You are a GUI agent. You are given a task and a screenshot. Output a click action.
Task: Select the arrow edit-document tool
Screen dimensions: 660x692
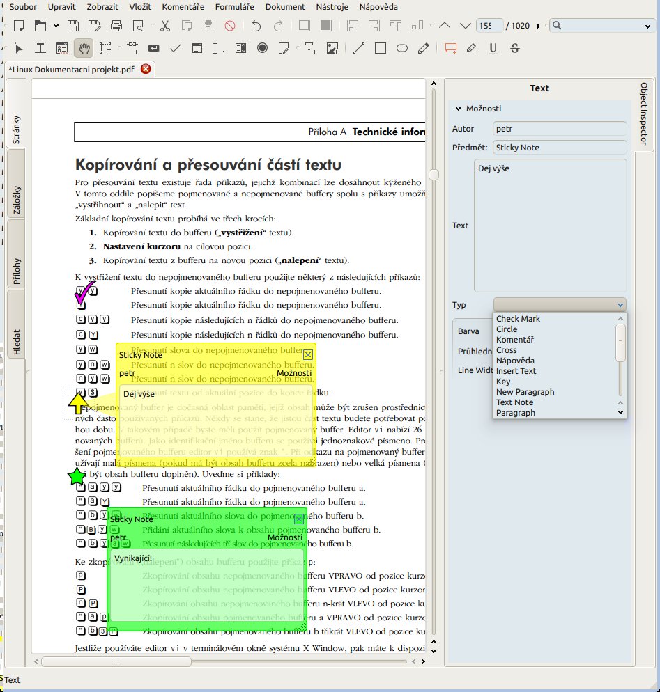(19, 48)
